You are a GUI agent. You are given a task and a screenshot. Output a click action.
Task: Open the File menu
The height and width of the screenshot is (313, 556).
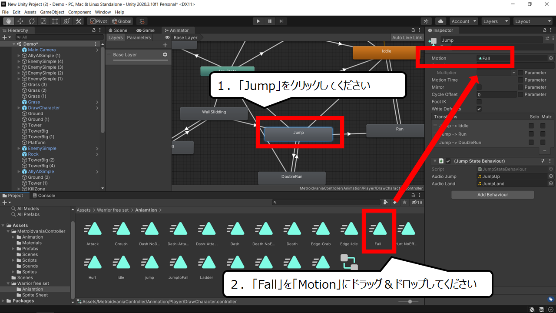(x=6, y=12)
